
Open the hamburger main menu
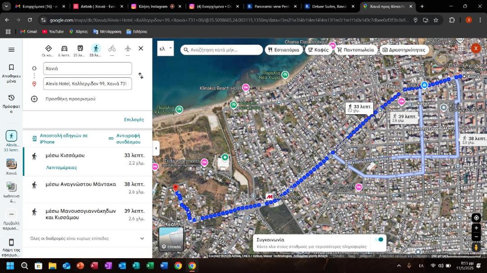click(11, 49)
